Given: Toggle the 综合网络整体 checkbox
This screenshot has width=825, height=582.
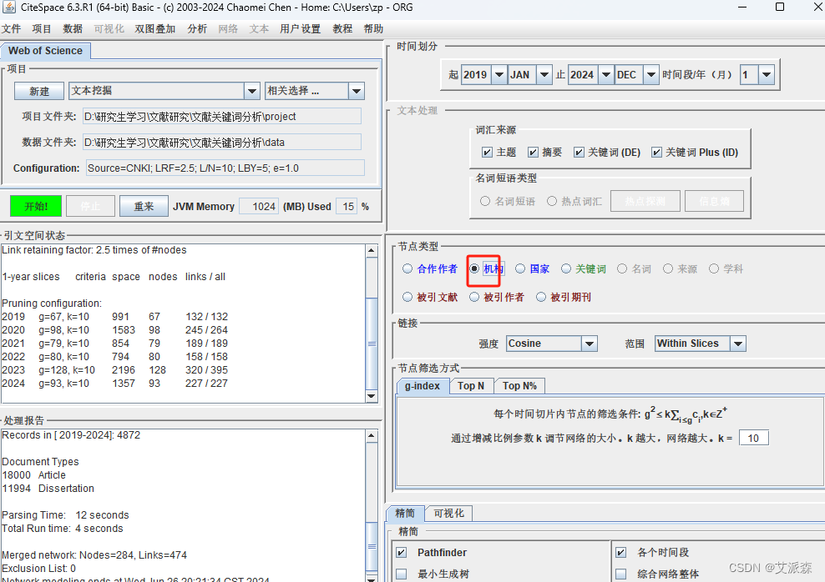Looking at the screenshot, I should click(x=621, y=574).
